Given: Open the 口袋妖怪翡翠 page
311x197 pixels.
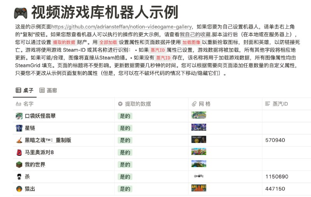Looking at the screenshot, I should 40,116.
